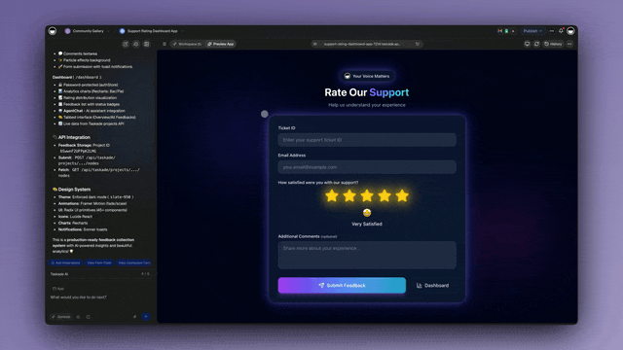The image size is (623, 350).
Task: Click the three-dot menu next to Publish
Action: [552, 31]
